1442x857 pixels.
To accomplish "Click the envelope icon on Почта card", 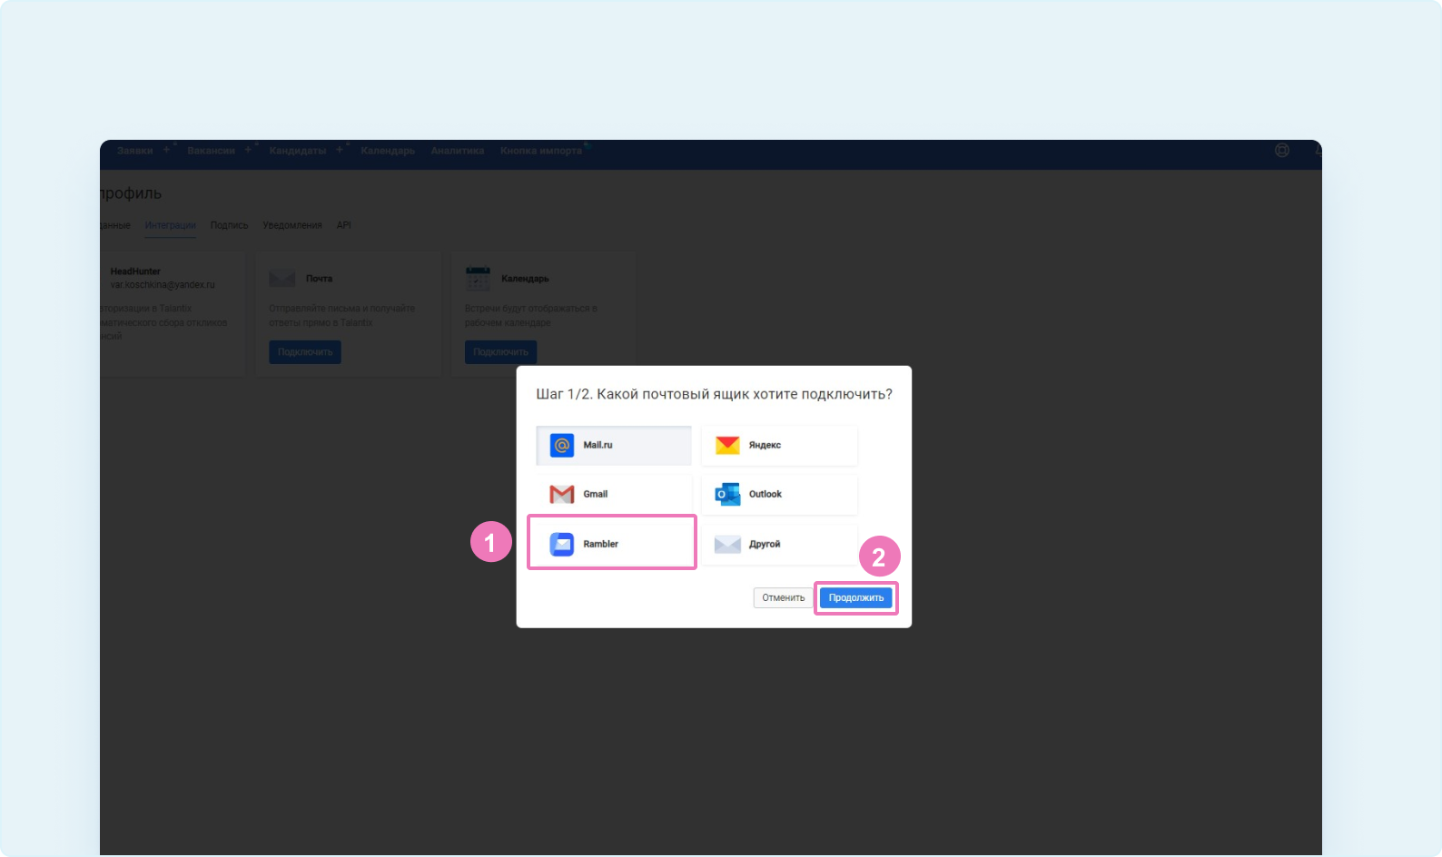I will click(282, 279).
